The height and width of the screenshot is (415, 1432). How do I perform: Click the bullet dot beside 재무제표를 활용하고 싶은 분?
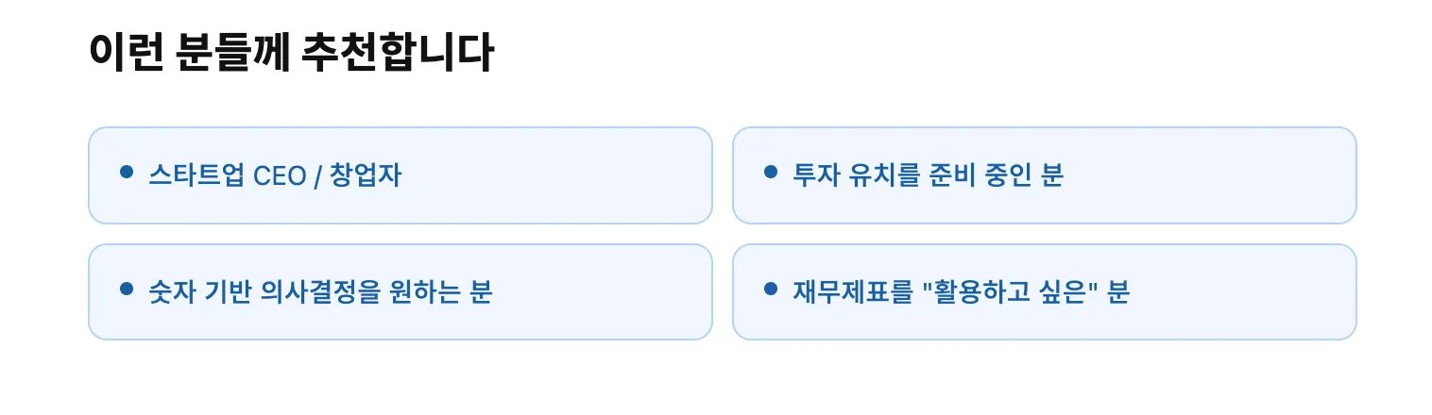tap(771, 289)
